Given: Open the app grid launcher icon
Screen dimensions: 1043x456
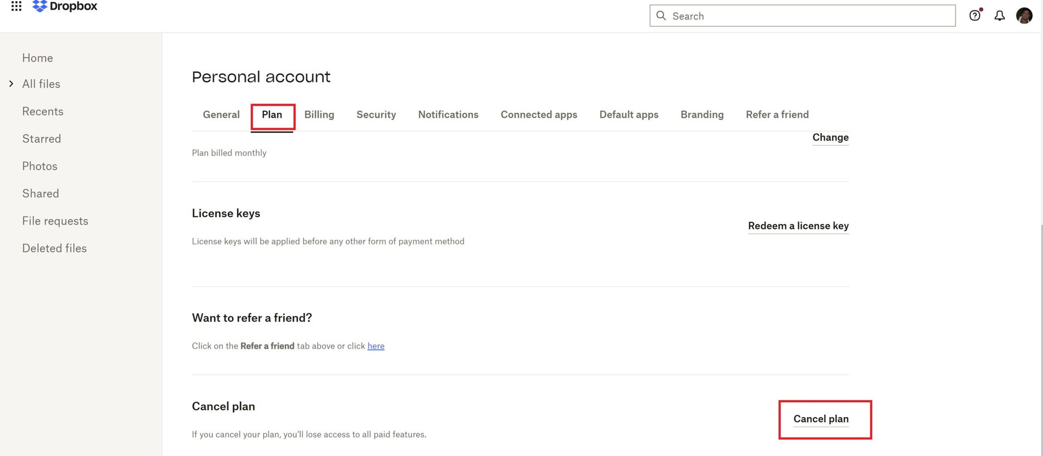Looking at the screenshot, I should [x=16, y=6].
